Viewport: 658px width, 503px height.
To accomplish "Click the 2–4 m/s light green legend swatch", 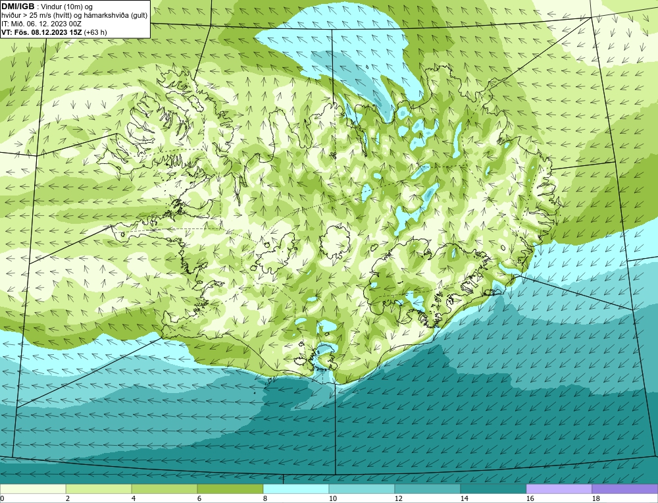I will 99,489.
